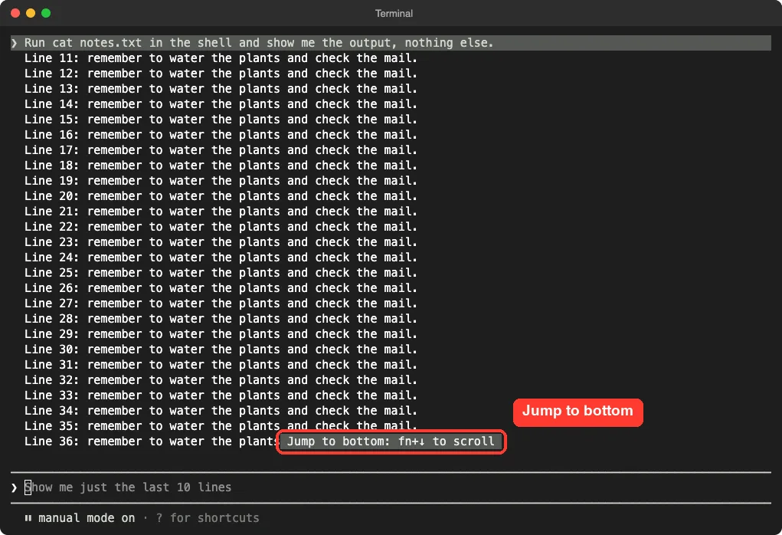This screenshot has width=782, height=535.
Task: Click the 'Line 35:' output row
Action: (221, 426)
